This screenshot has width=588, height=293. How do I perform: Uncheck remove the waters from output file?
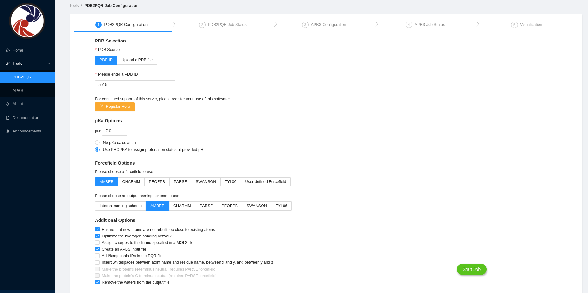click(x=97, y=282)
